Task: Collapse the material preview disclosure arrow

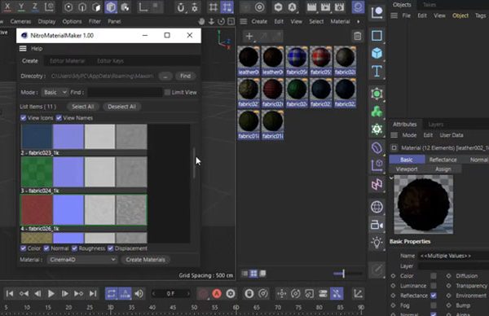Action: [391, 178]
